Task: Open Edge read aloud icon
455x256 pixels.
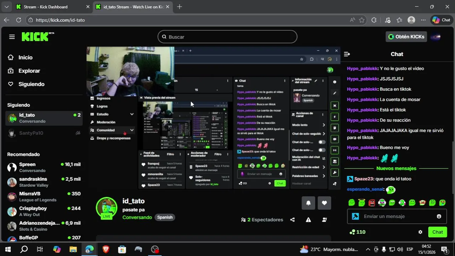Action: (x=352, y=20)
